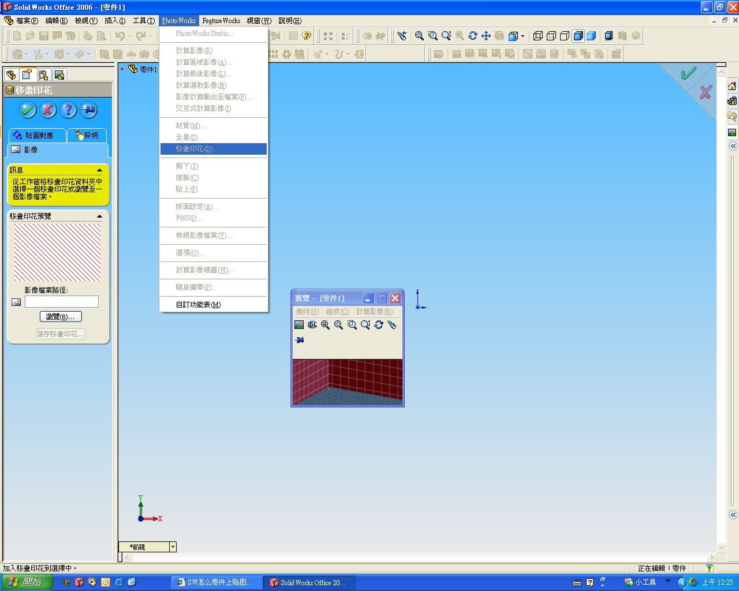
Task: Open help using the blue question mark button
Action: [x=68, y=110]
